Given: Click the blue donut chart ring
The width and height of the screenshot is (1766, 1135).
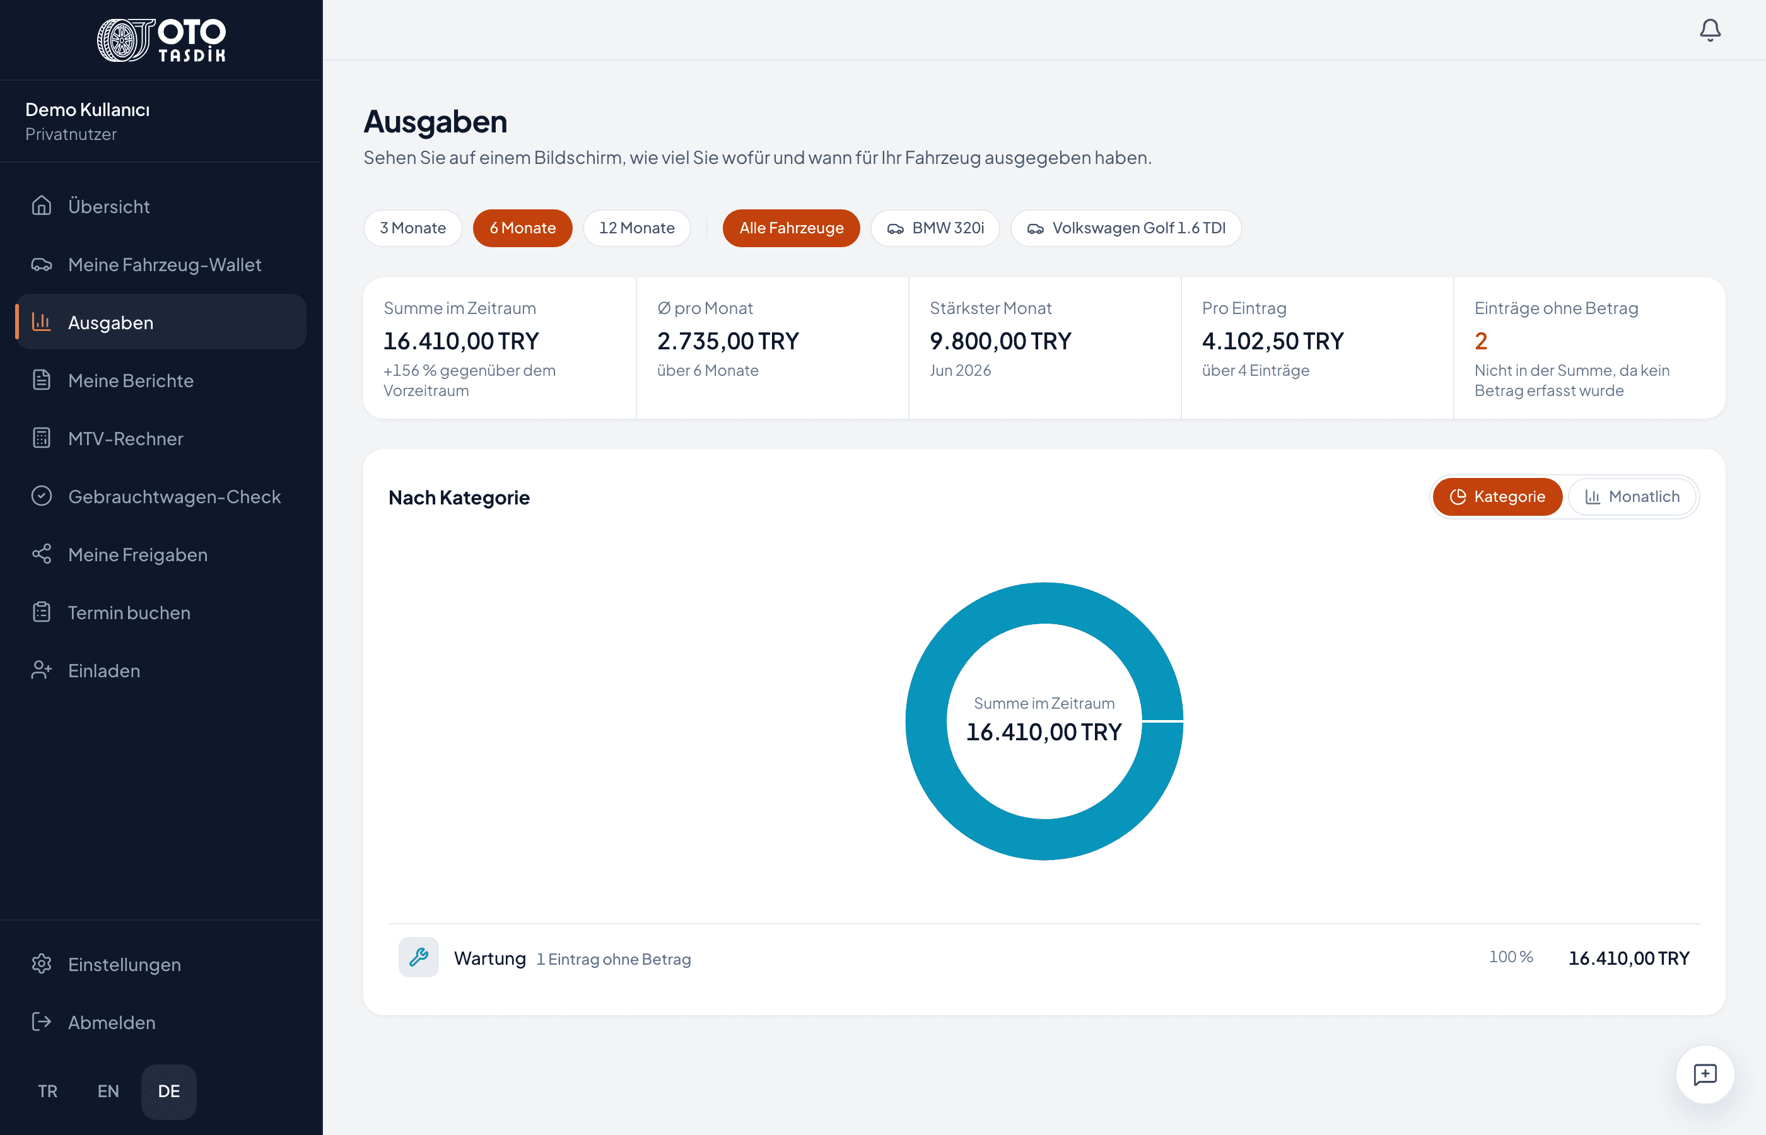Looking at the screenshot, I should coord(927,721).
